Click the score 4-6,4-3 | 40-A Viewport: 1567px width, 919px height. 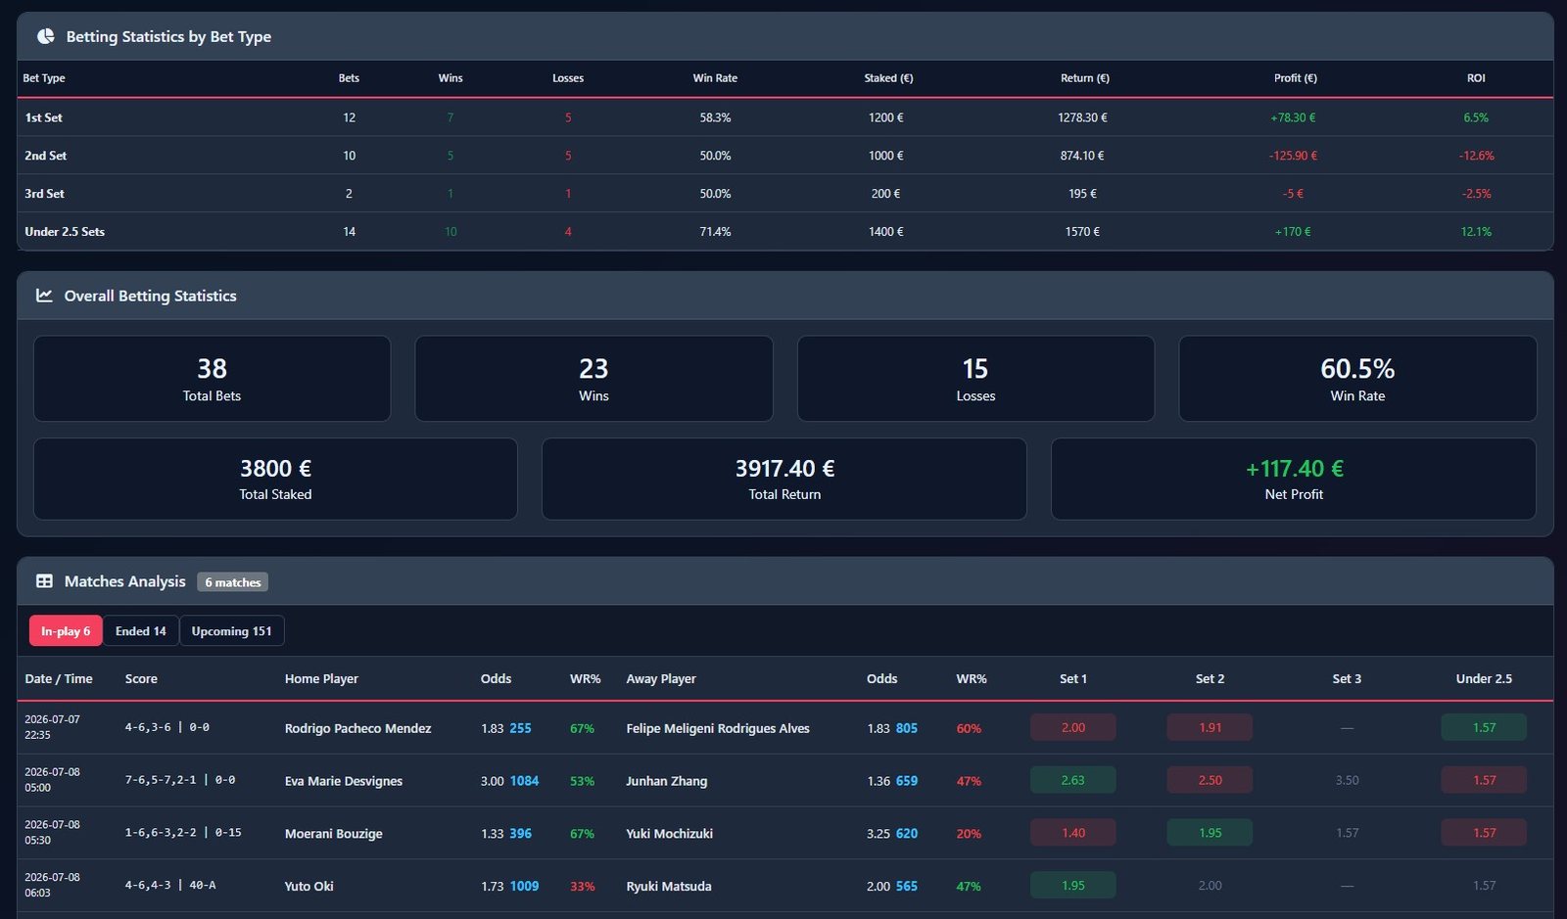click(170, 885)
